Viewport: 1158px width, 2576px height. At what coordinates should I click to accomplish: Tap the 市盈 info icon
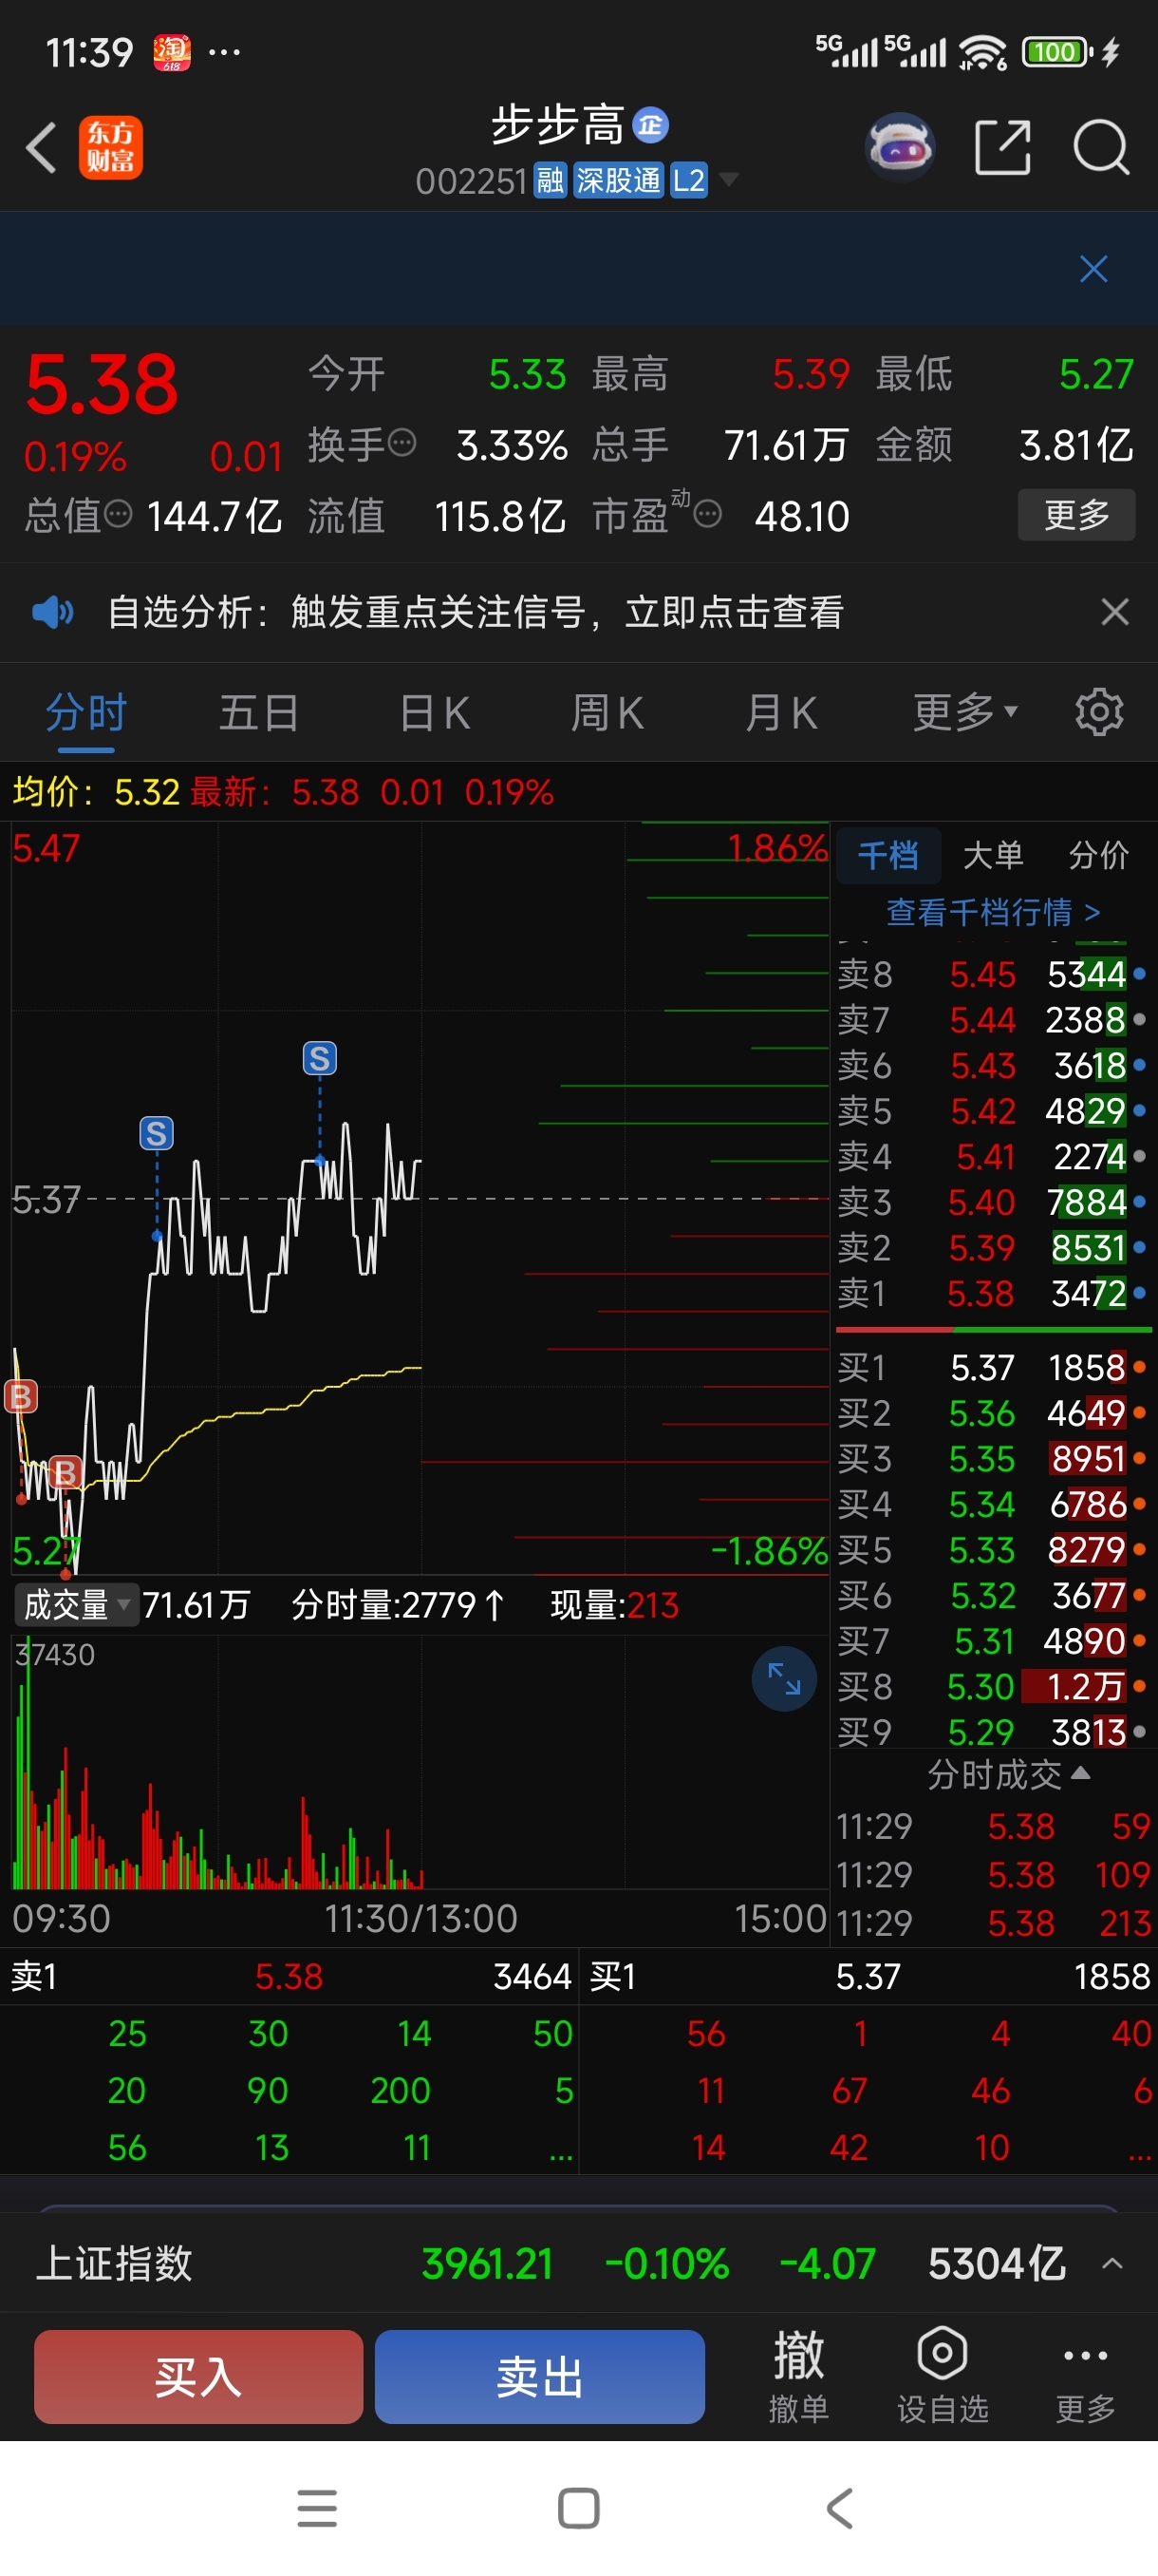pos(707,515)
